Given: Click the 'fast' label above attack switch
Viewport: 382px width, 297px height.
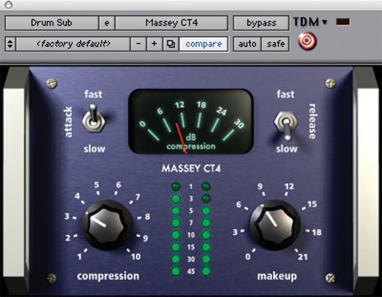Looking at the screenshot, I should click(x=93, y=94).
